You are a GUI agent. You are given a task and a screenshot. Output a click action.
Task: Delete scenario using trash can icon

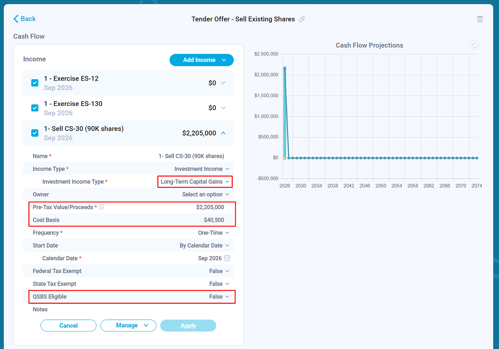pyautogui.click(x=480, y=19)
